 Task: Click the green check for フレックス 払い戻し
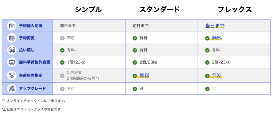[x=207, y=50]
